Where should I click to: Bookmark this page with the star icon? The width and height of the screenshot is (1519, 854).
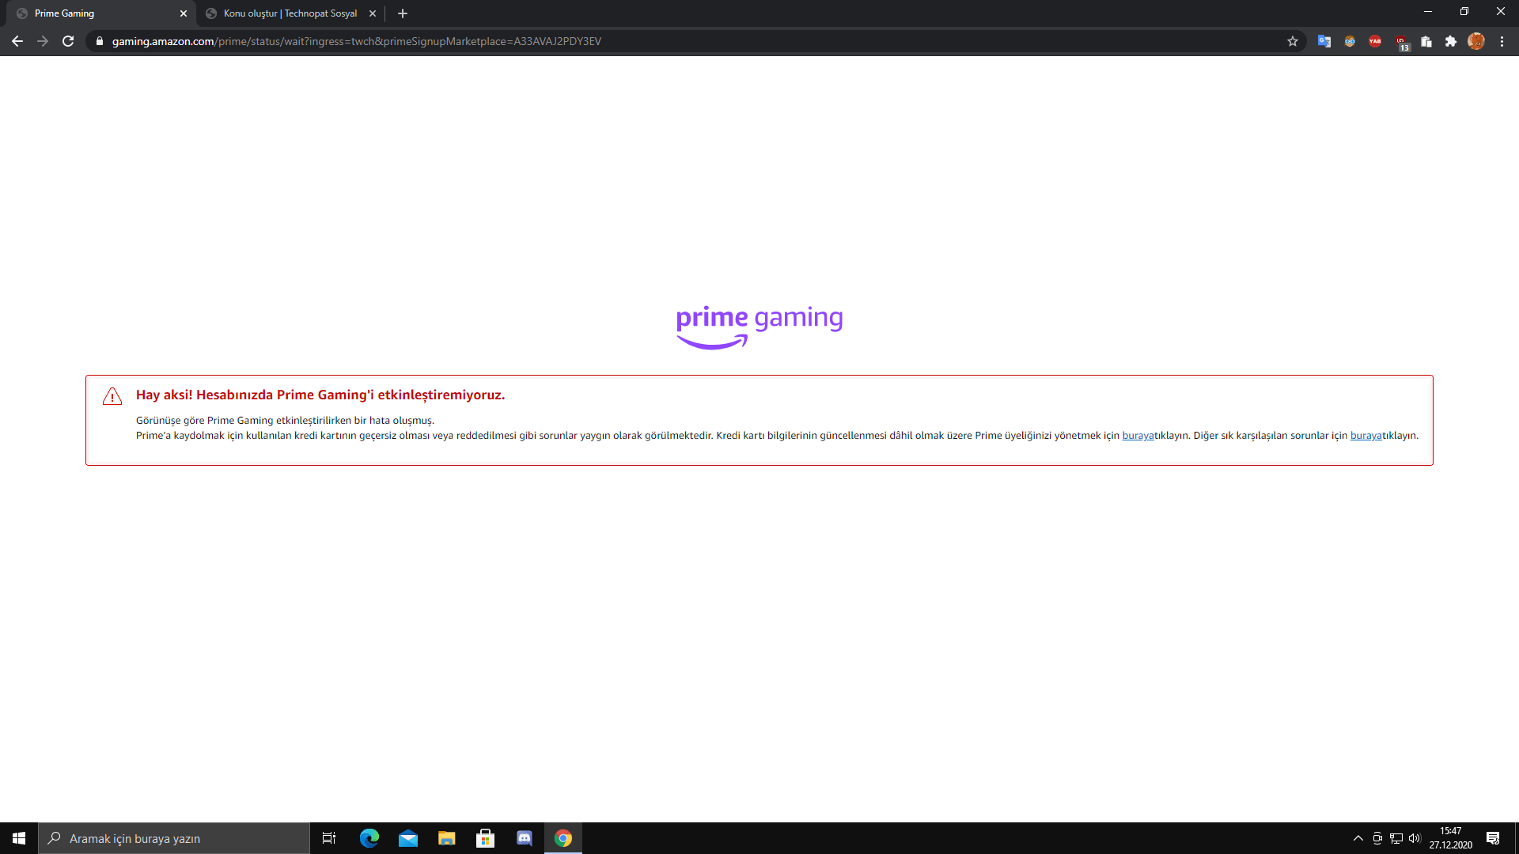click(1293, 41)
